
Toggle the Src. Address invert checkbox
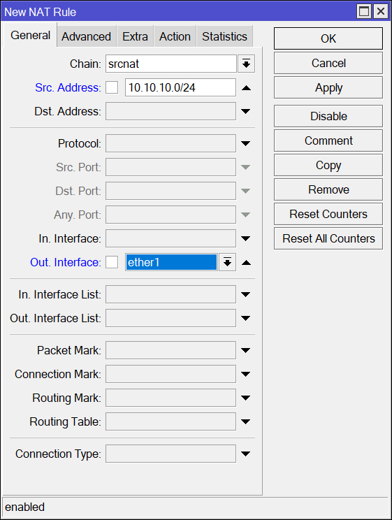coord(112,87)
